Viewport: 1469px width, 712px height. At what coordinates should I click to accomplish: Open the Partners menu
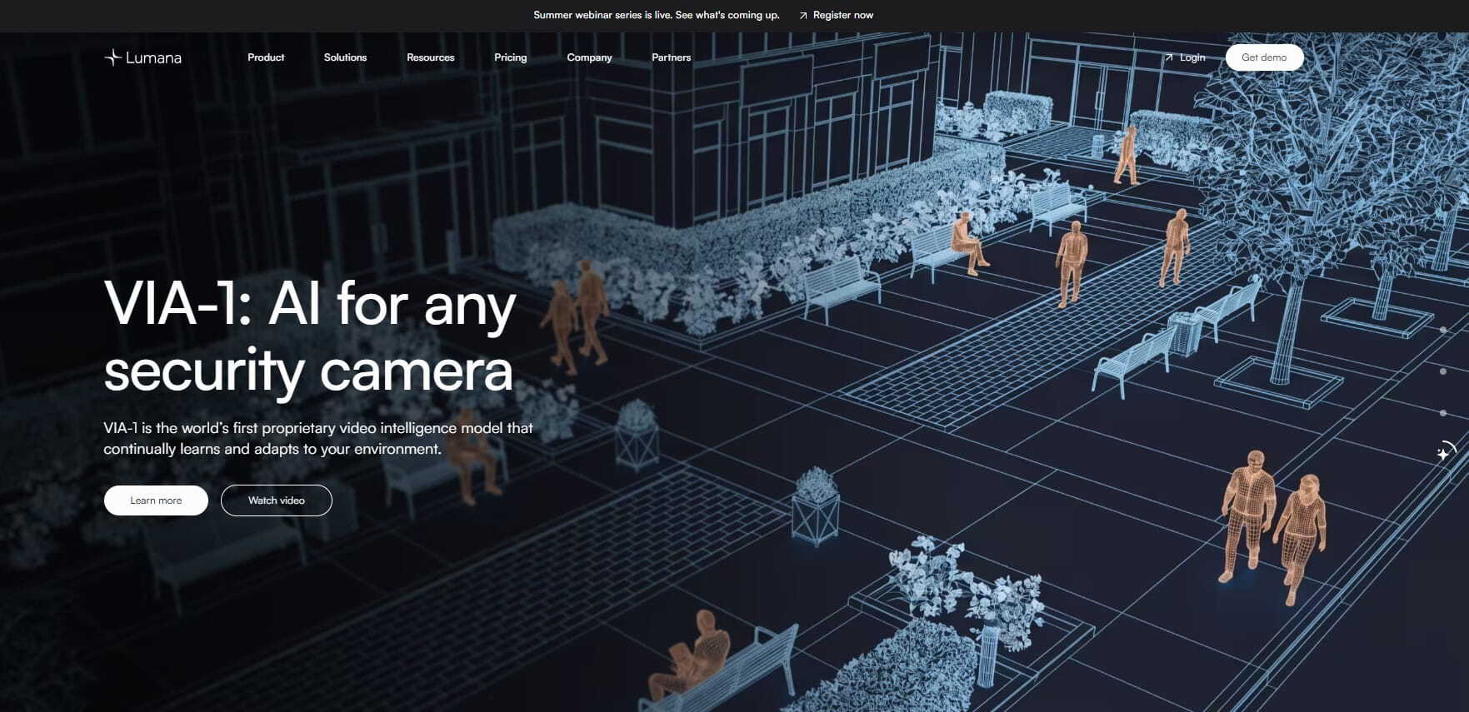tap(672, 57)
